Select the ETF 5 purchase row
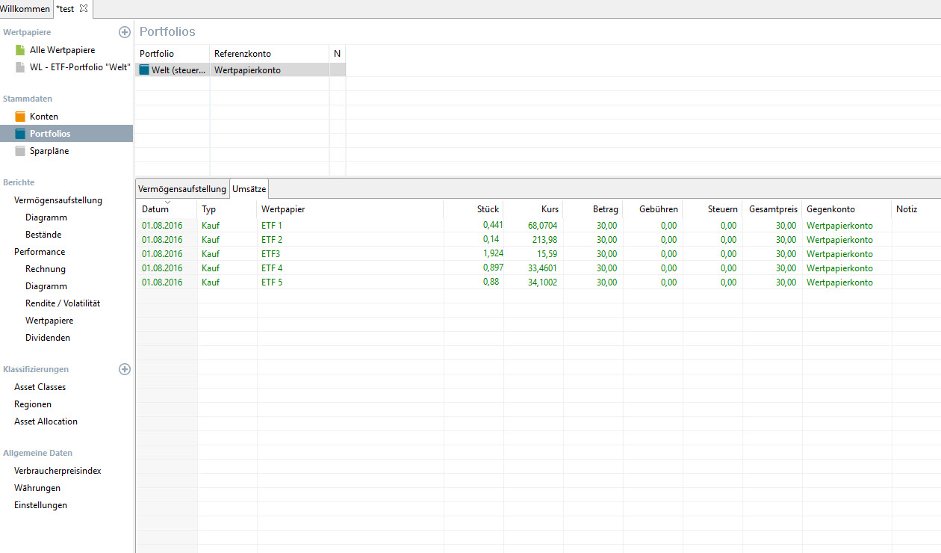941x553 pixels. coord(538,282)
